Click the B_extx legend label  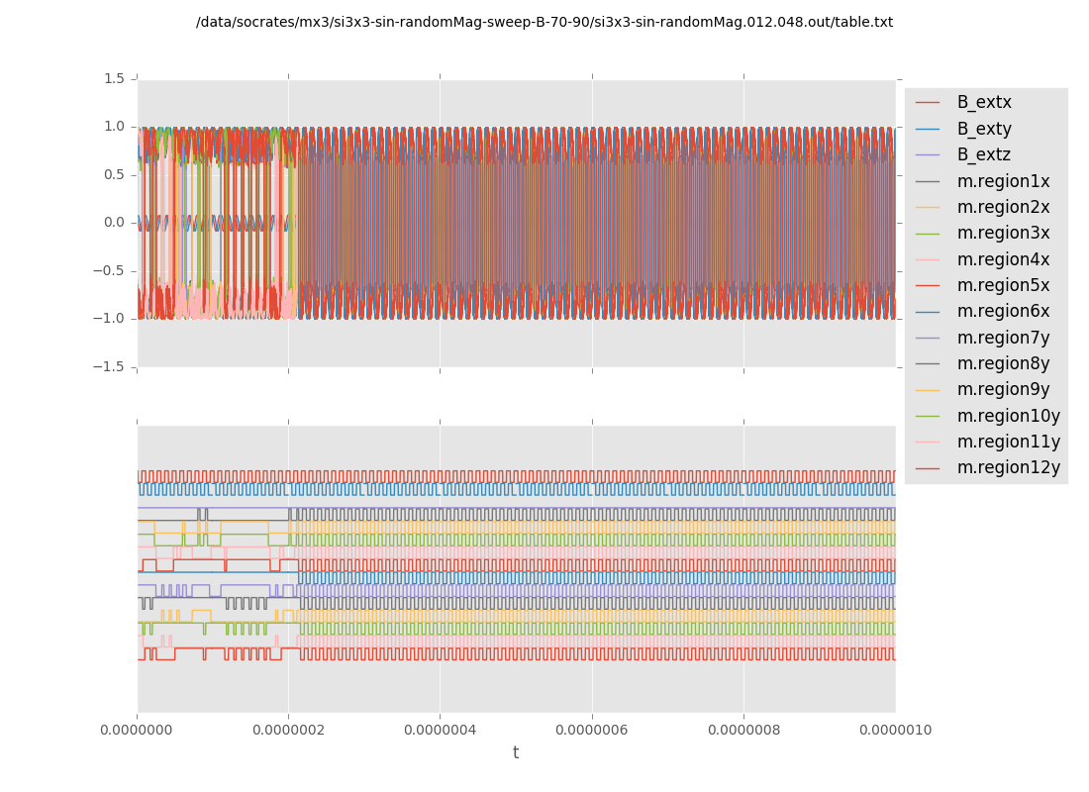click(983, 102)
